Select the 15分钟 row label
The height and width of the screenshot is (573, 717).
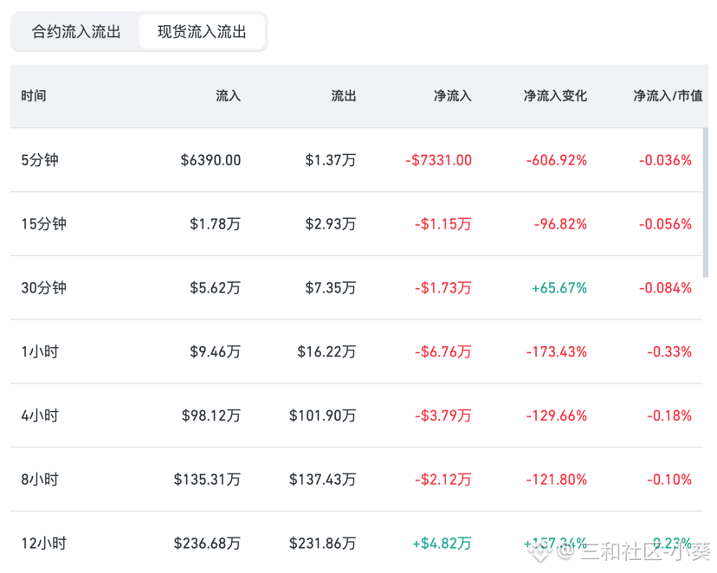click(44, 224)
